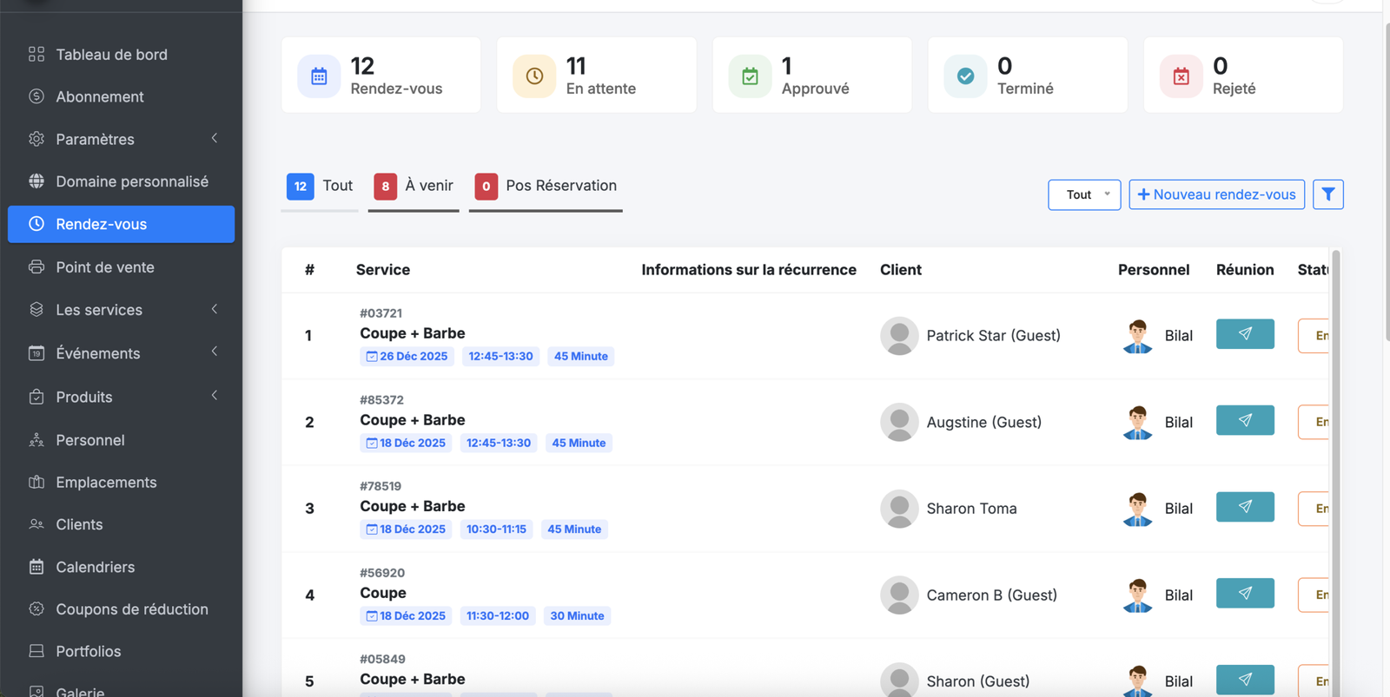Click the clock icon on En attente card
Screen dimensions: 1390x697
click(x=534, y=76)
